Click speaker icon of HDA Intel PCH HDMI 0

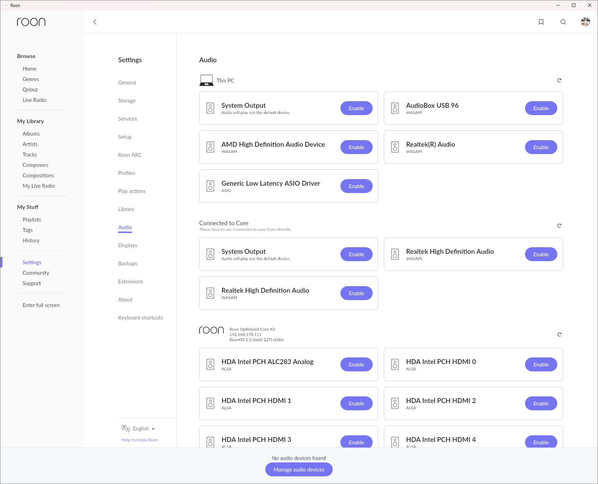[x=395, y=364]
